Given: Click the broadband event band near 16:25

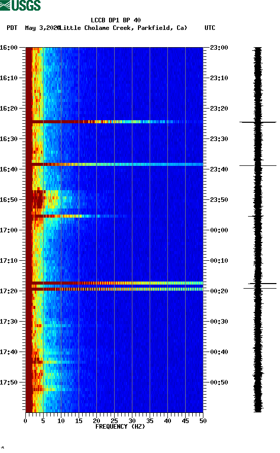Looking at the screenshot, I should (114, 122).
